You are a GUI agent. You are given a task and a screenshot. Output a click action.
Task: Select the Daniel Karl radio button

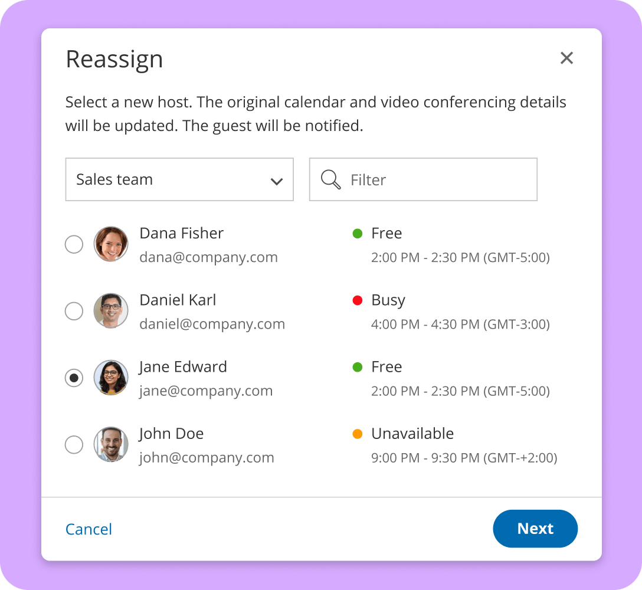coord(74,311)
